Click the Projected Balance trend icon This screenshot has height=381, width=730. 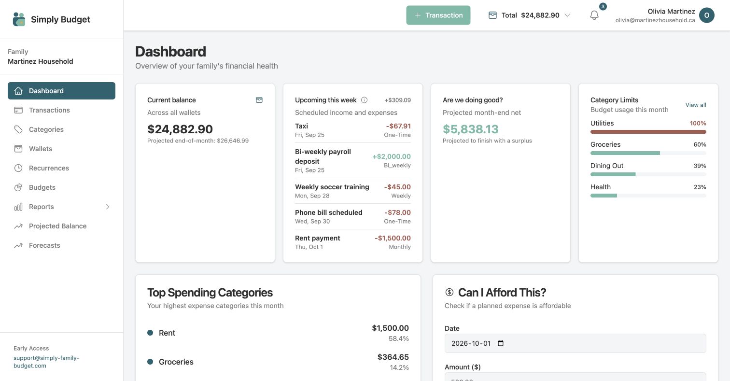(x=18, y=226)
